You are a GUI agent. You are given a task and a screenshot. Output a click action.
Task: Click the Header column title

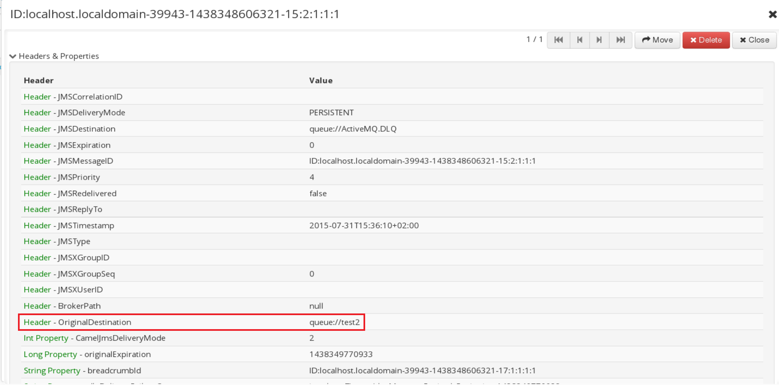click(x=39, y=80)
